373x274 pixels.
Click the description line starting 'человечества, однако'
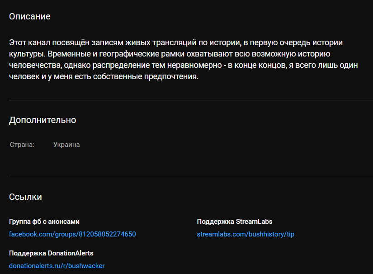tap(183, 66)
